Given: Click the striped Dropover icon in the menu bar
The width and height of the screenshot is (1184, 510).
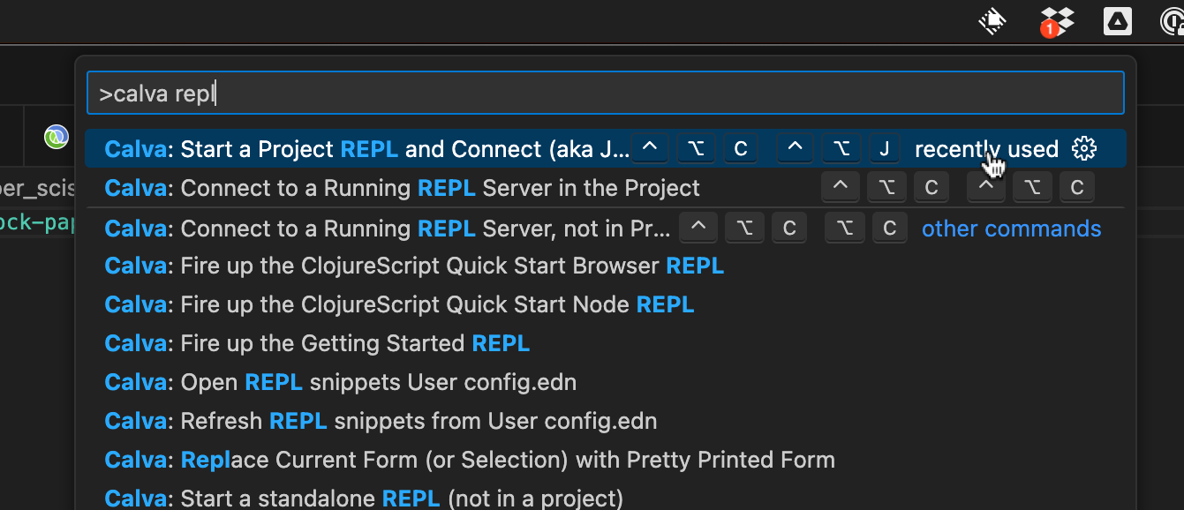Looking at the screenshot, I should coord(992,21).
